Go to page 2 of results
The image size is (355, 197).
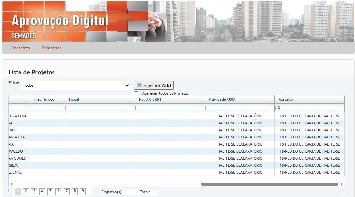26,191
